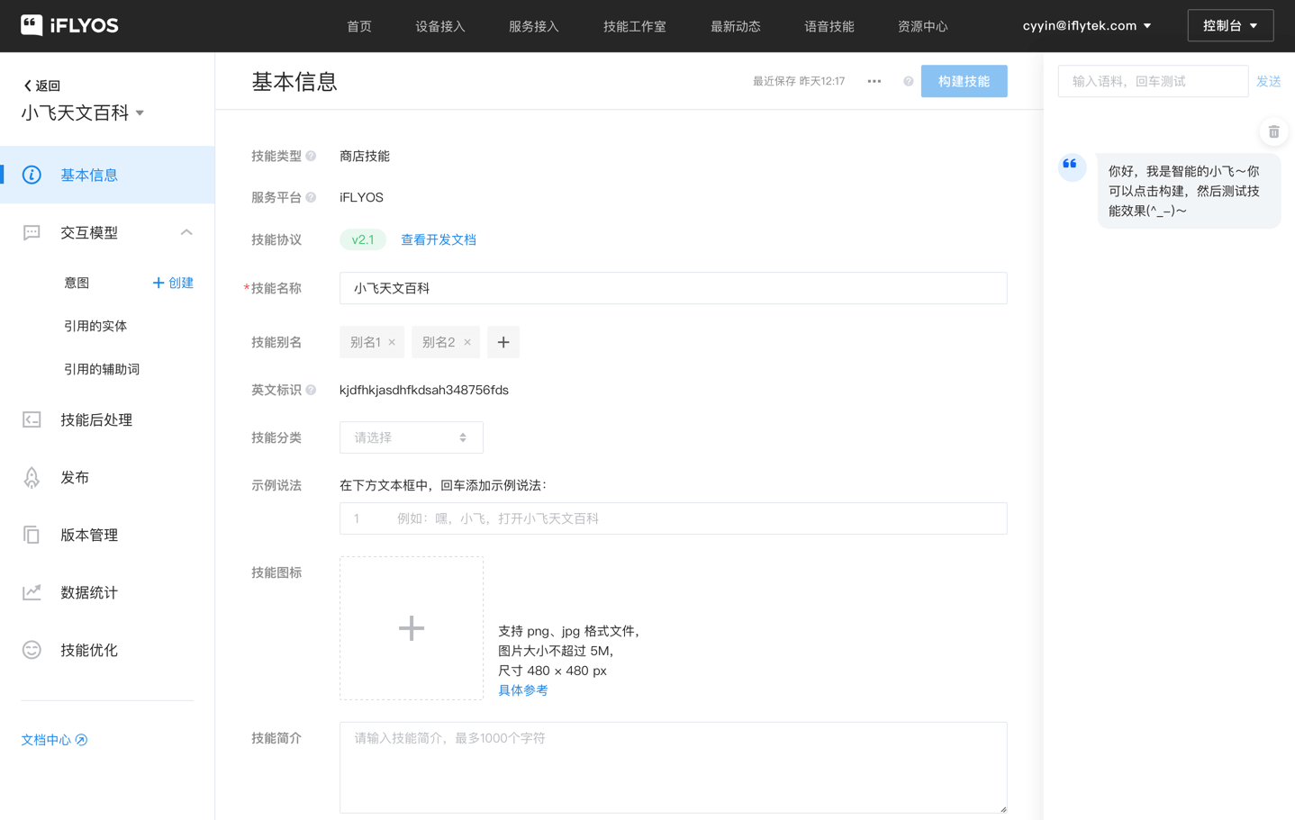1295x820 pixels.
Task: Click the 发布 rocket icon
Action: (32, 477)
